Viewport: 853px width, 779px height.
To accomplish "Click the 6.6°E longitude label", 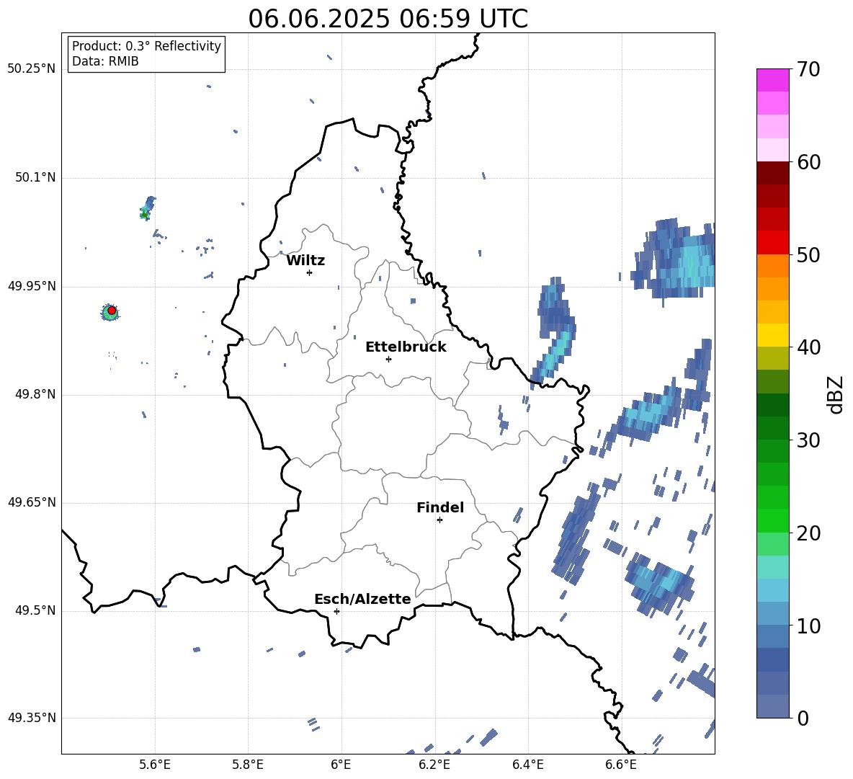I will point(621,765).
